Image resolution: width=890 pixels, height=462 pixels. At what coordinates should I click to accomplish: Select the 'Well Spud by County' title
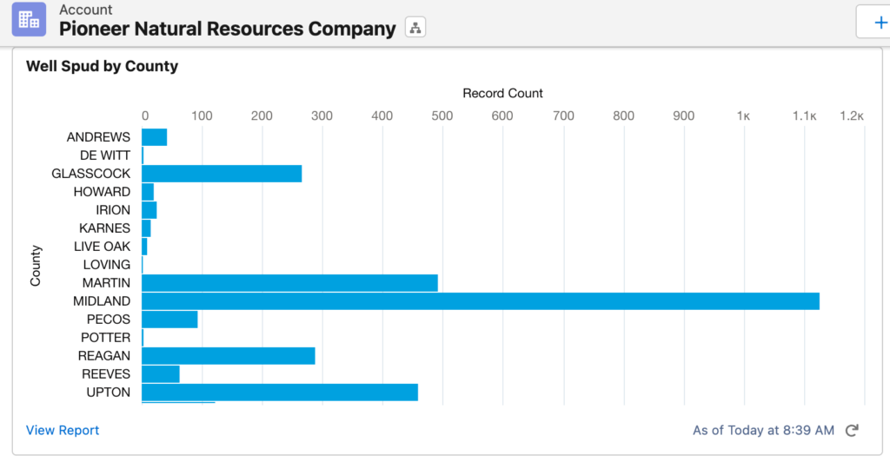(x=103, y=66)
